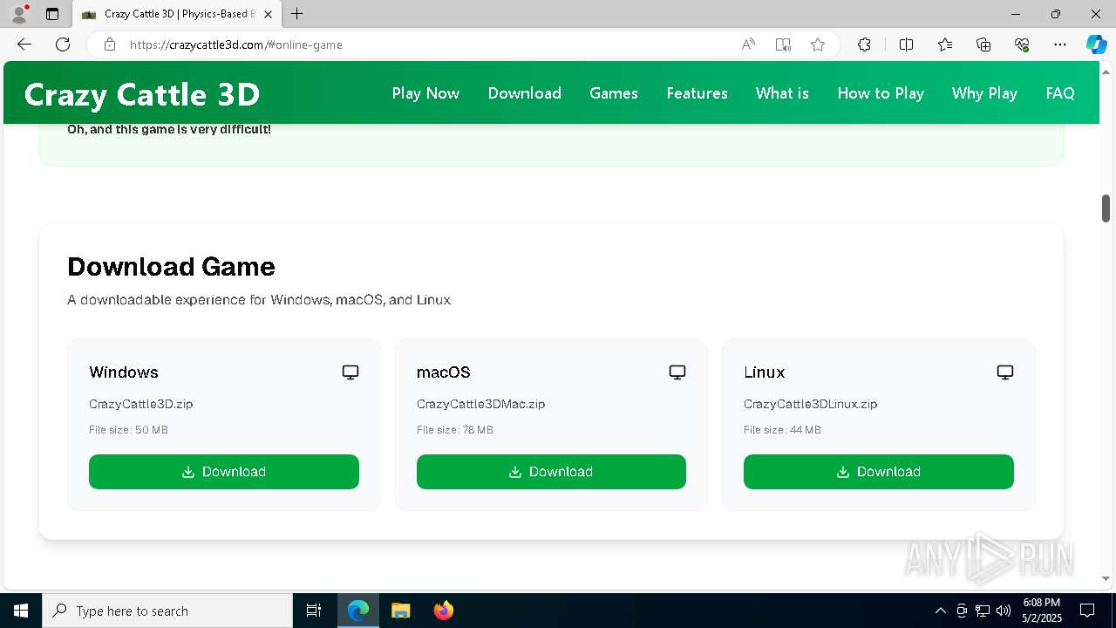This screenshot has height=628, width=1116.
Task: Close the Crazy Cattle 3D tab
Action: (x=269, y=14)
